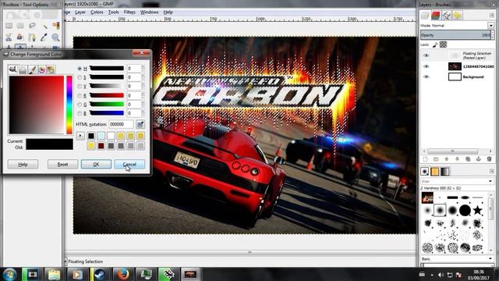Image resolution: width=499 pixels, height=281 pixels.
Task: Click the Reset button
Action: point(62,165)
